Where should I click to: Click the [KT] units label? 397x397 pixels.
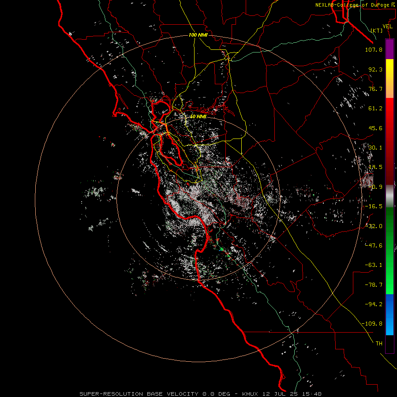coord(377,30)
